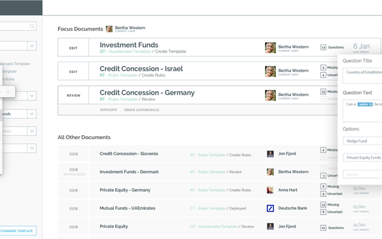Select the sidebar item ending in 'emplate'

click(10, 72)
